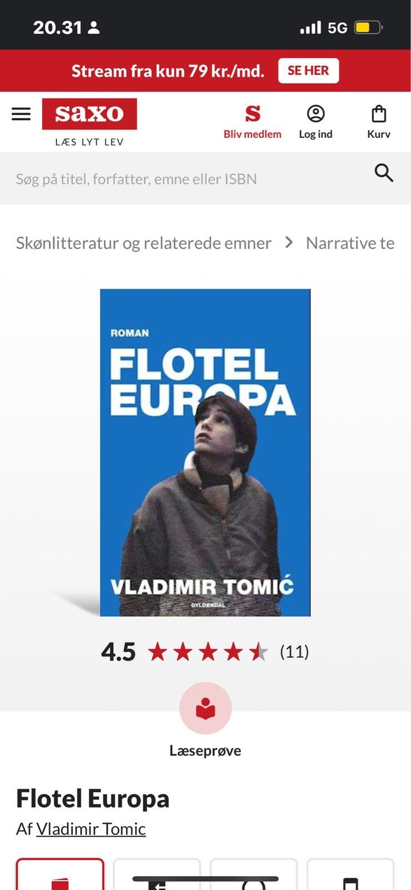
Task: Open the Narrative breadcrumb category
Action: click(350, 243)
